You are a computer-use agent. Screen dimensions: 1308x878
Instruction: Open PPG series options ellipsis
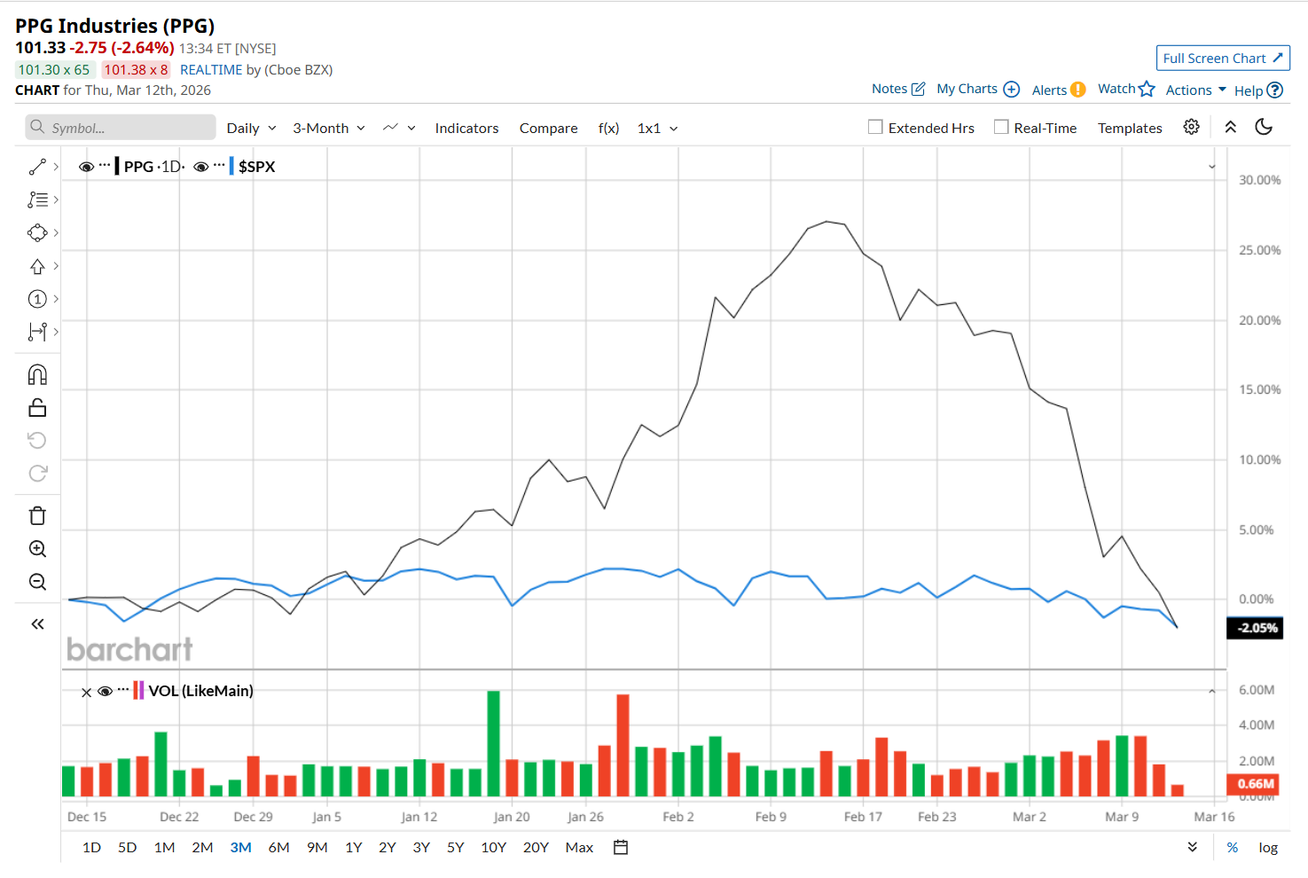pos(105,165)
